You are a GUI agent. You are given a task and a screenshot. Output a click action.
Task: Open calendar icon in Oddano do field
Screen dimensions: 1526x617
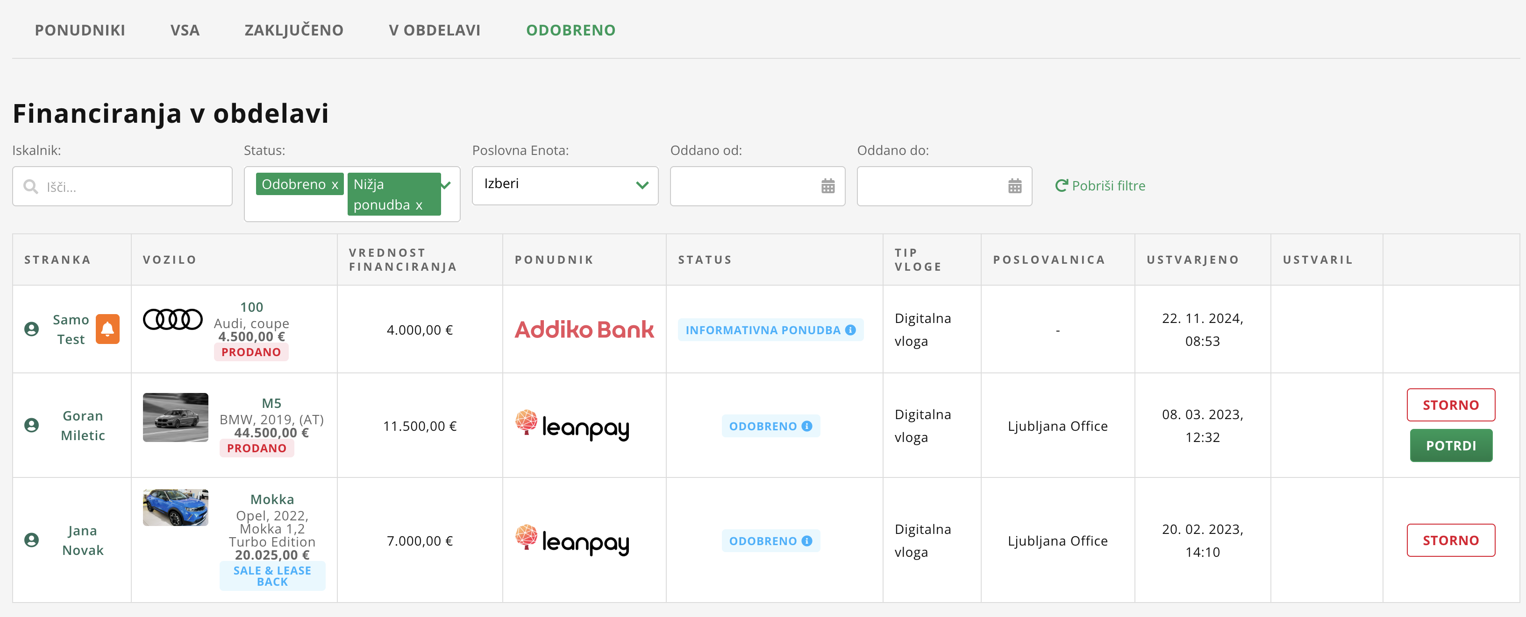click(1014, 186)
